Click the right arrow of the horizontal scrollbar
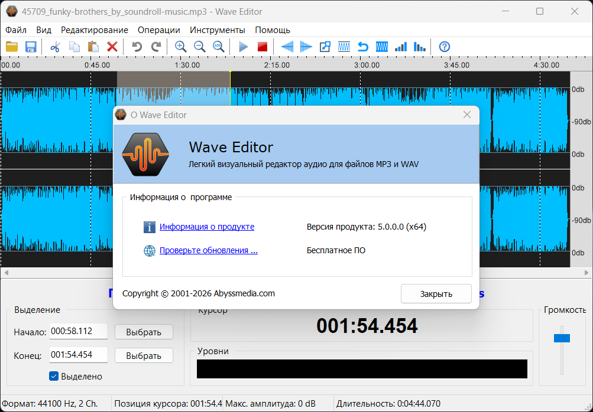 586,272
